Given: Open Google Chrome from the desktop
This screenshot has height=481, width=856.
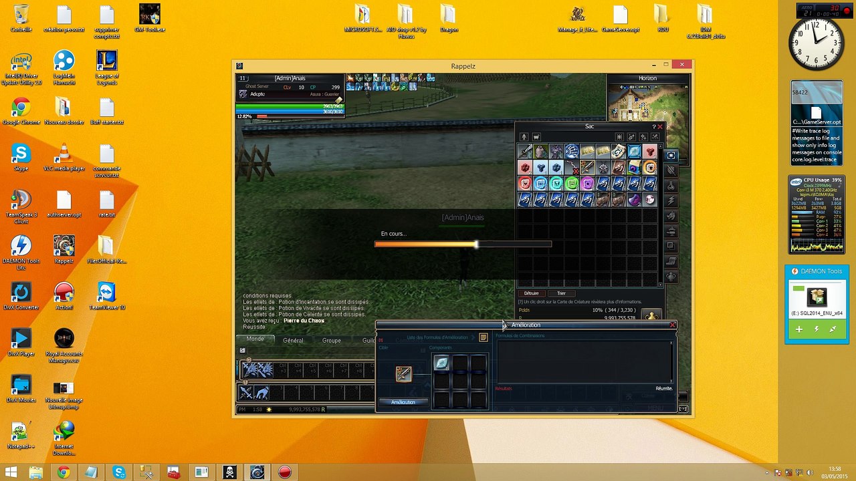Looking at the screenshot, I should [x=21, y=112].
